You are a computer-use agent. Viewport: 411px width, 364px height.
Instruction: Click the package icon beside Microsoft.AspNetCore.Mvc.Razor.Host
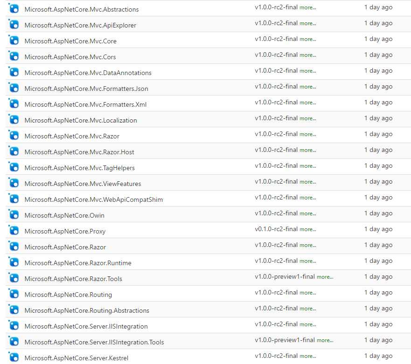point(14,151)
